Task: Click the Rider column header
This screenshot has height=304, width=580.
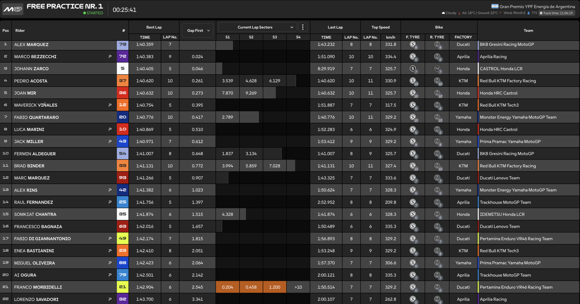Action: tap(20, 30)
